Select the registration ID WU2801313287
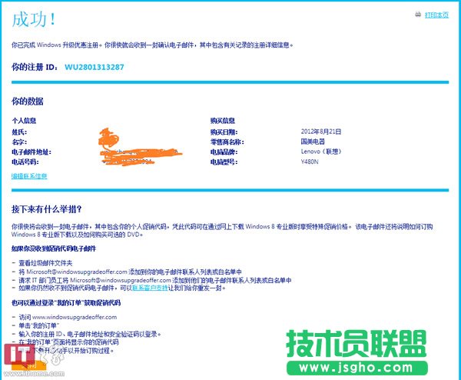Screen dimensions: 461x380 [95, 67]
